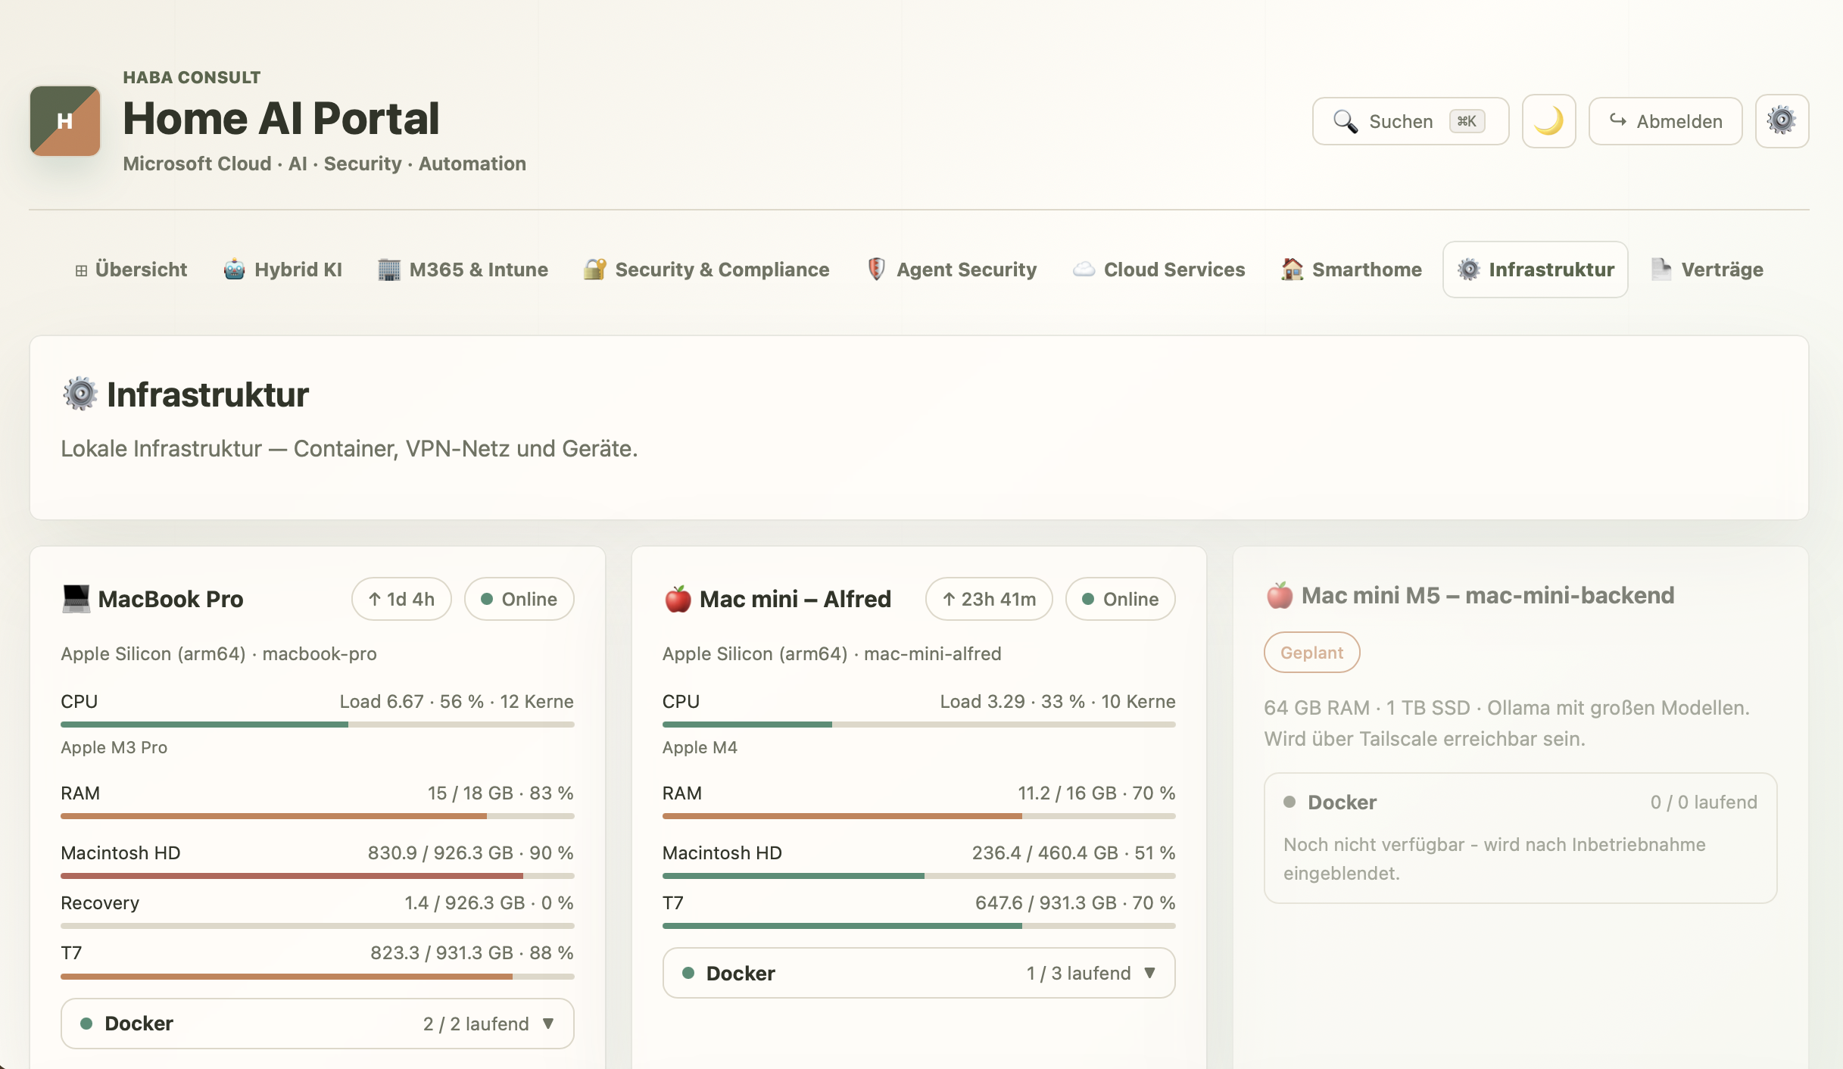Screen dimensions: 1843x1069
Task: Click the Docker 0 / 0 laufend panel
Action: 1520,838
